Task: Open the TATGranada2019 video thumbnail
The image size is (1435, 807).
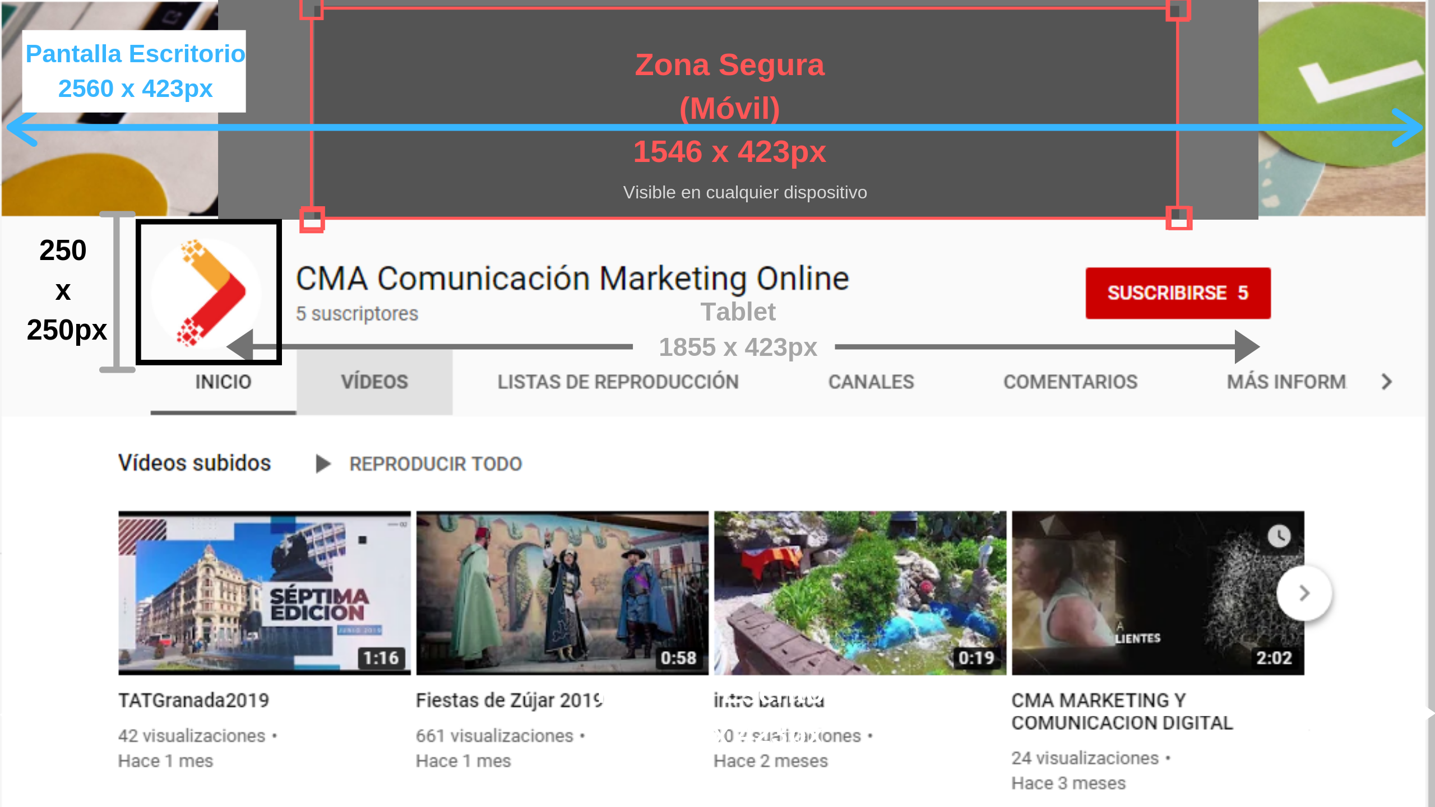Action: [x=264, y=592]
